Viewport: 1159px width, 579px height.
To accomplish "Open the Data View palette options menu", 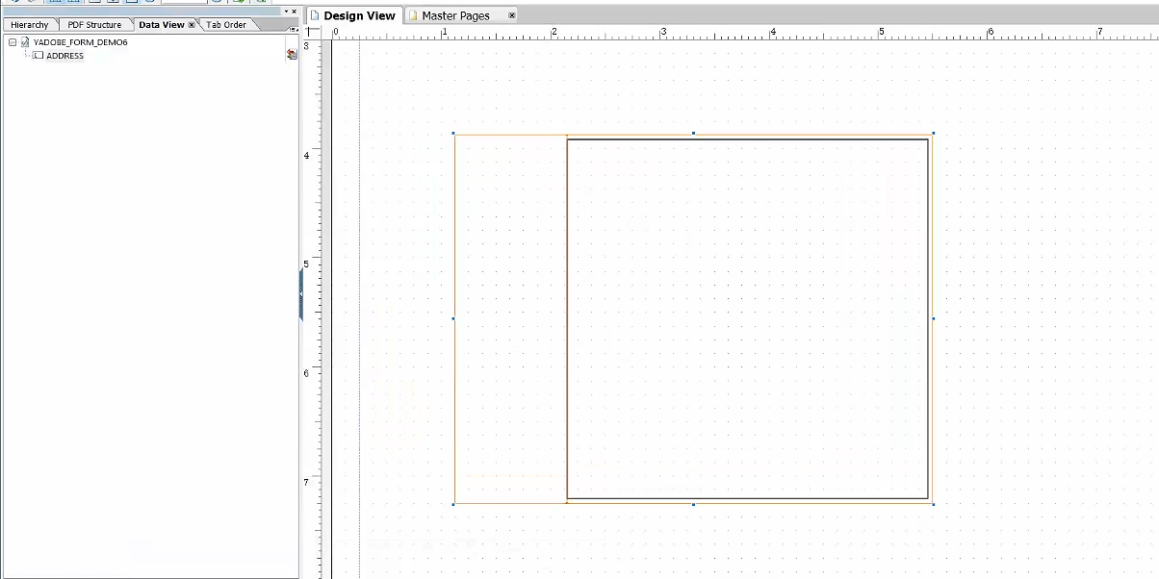I will pyautogui.click(x=293, y=30).
